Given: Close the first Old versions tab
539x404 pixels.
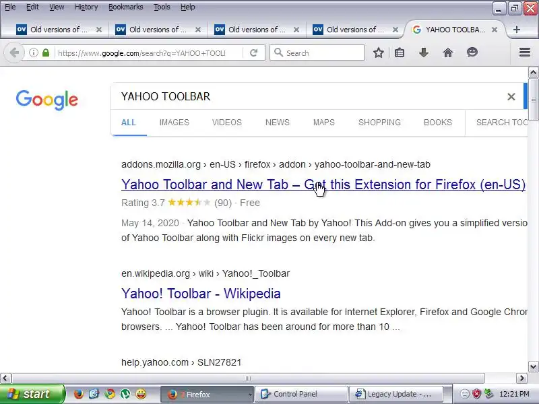Looking at the screenshot, I should point(99,30).
